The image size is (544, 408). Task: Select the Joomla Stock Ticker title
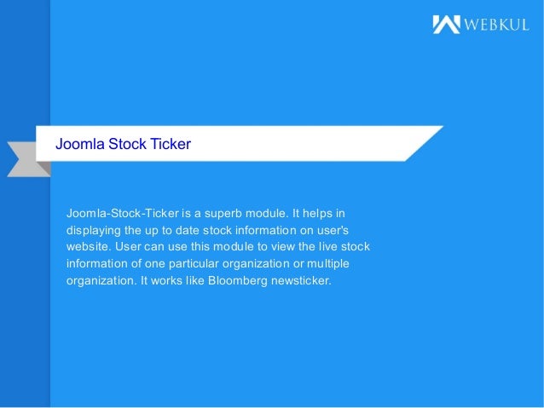point(123,144)
